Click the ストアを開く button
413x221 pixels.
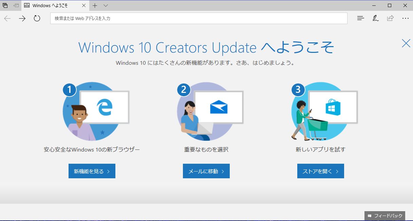(x=321, y=171)
